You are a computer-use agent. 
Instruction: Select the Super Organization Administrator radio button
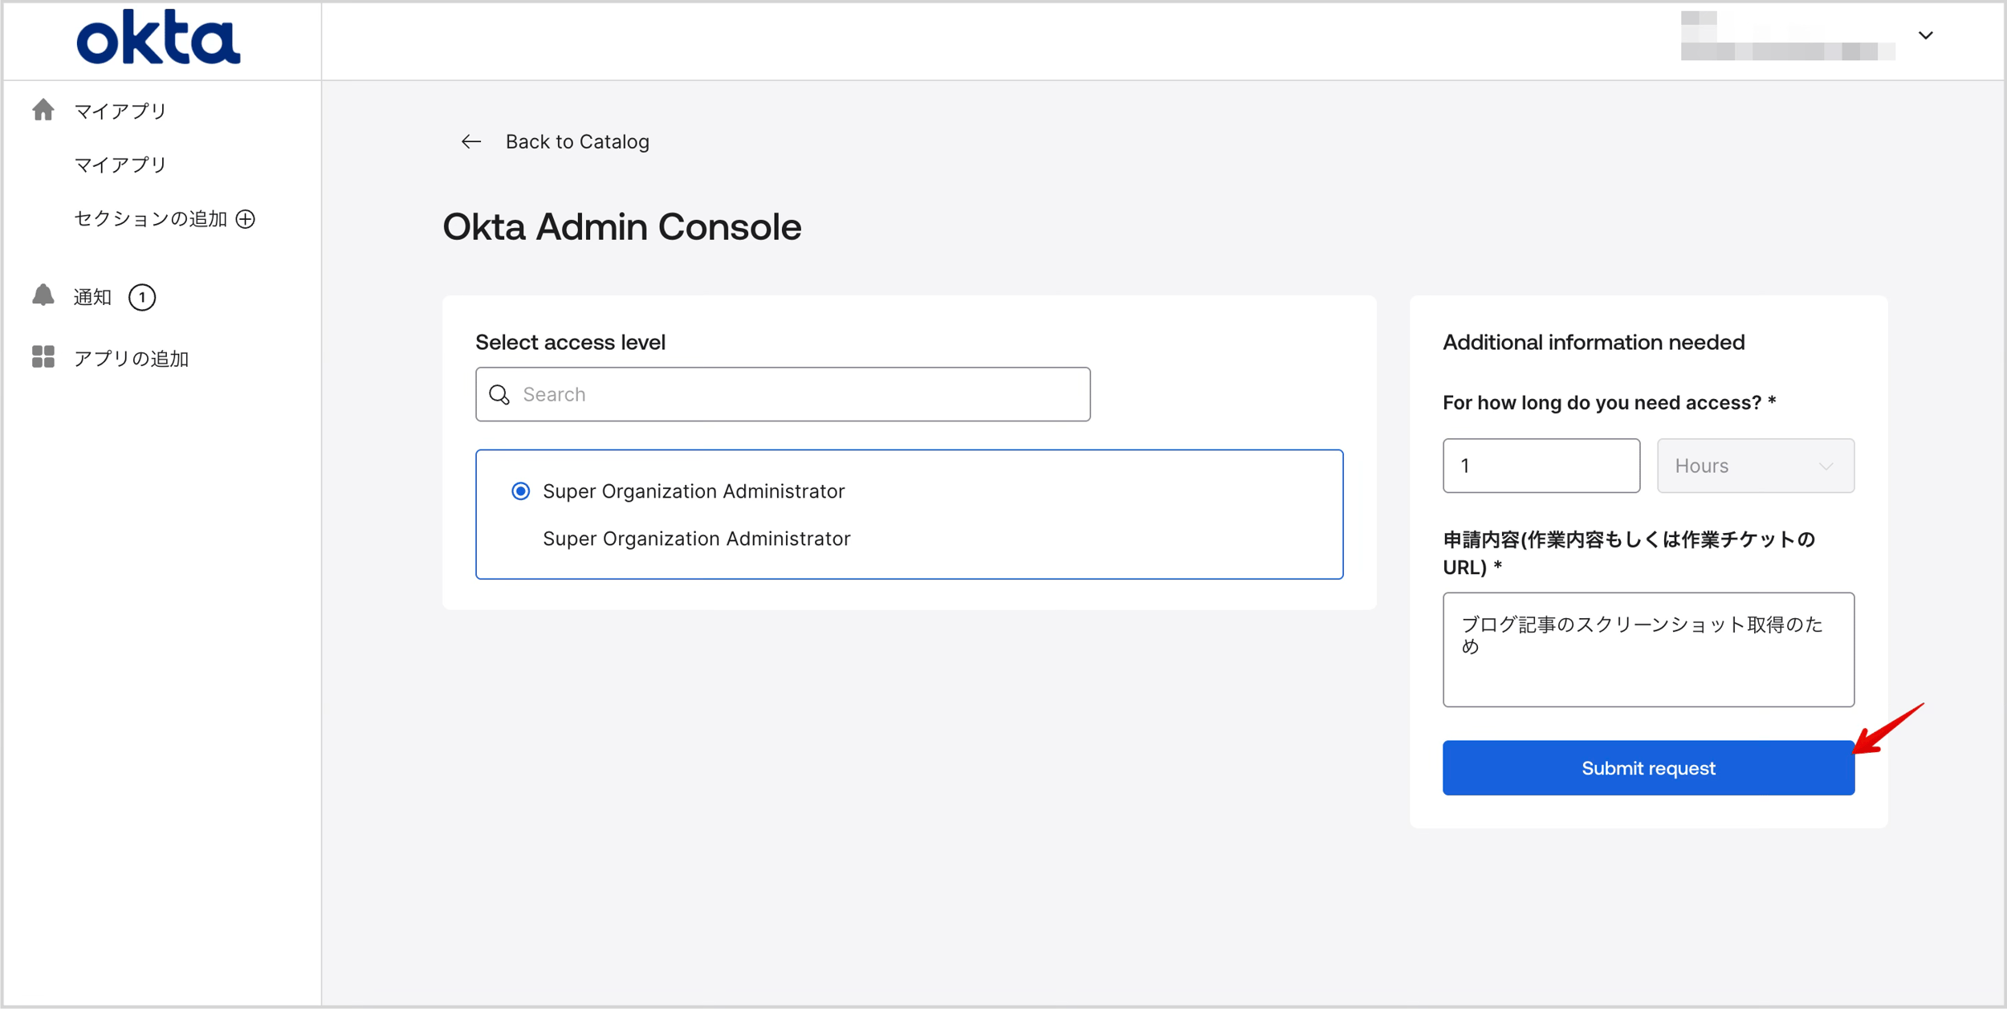coord(523,490)
